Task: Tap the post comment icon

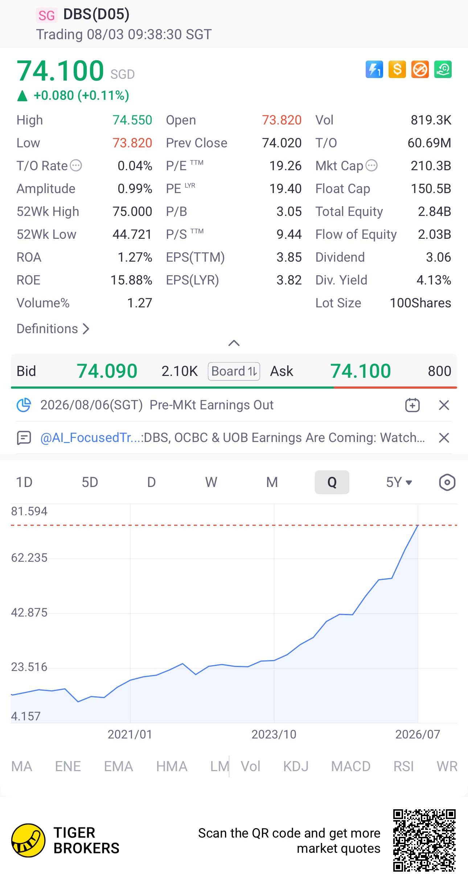Action: (24, 438)
